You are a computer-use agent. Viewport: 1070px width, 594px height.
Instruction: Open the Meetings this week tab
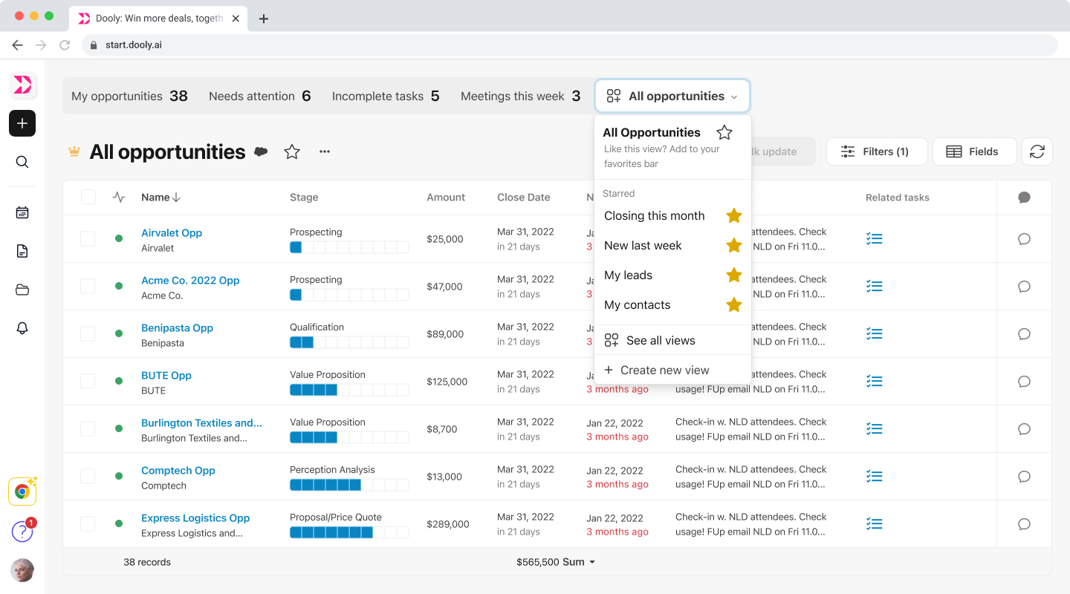(x=520, y=97)
